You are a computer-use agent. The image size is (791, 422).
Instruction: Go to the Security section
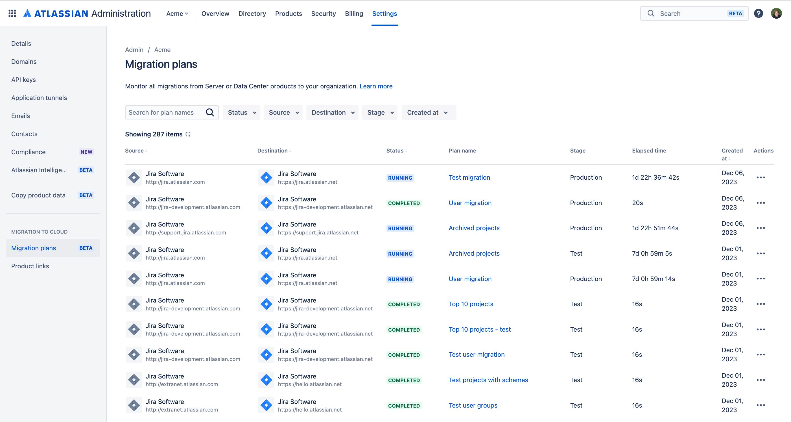pos(323,13)
